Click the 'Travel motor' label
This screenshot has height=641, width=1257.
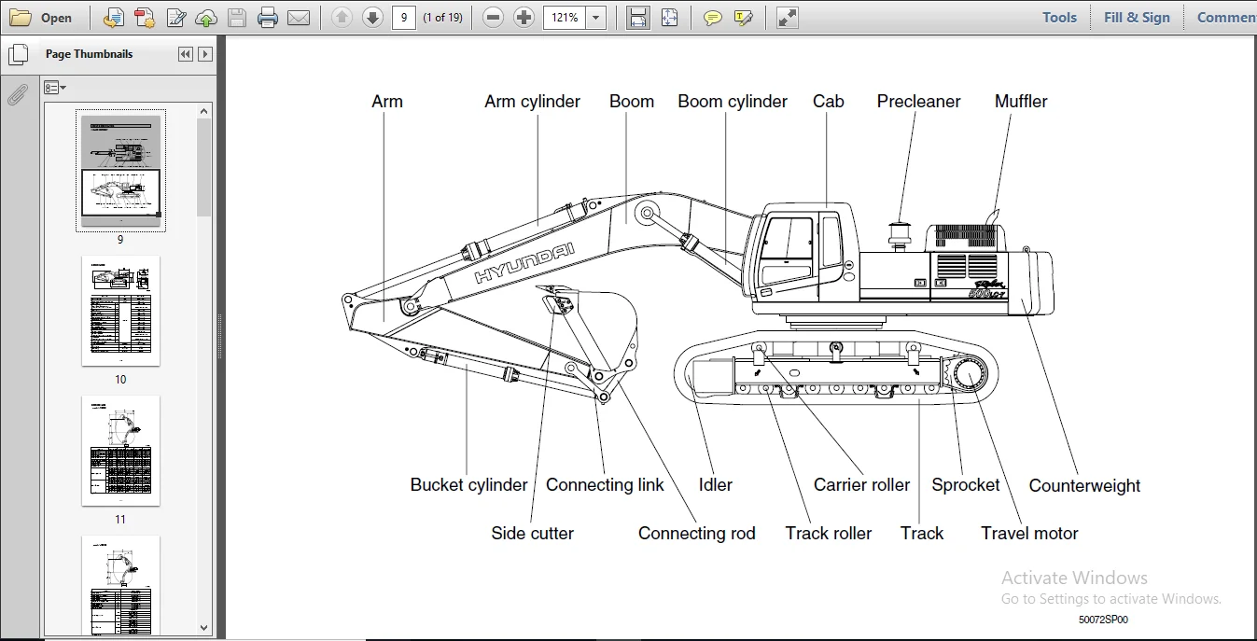tap(1029, 534)
